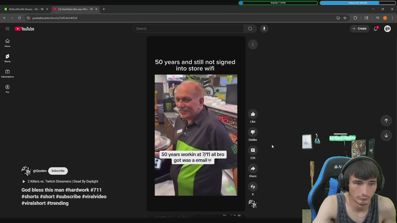Image resolution: width=397 pixels, height=223 pixels.
Task: Open the search tabs side panel icon
Action: coord(366,18)
